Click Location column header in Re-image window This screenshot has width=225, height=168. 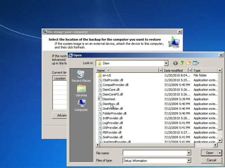(60, 78)
